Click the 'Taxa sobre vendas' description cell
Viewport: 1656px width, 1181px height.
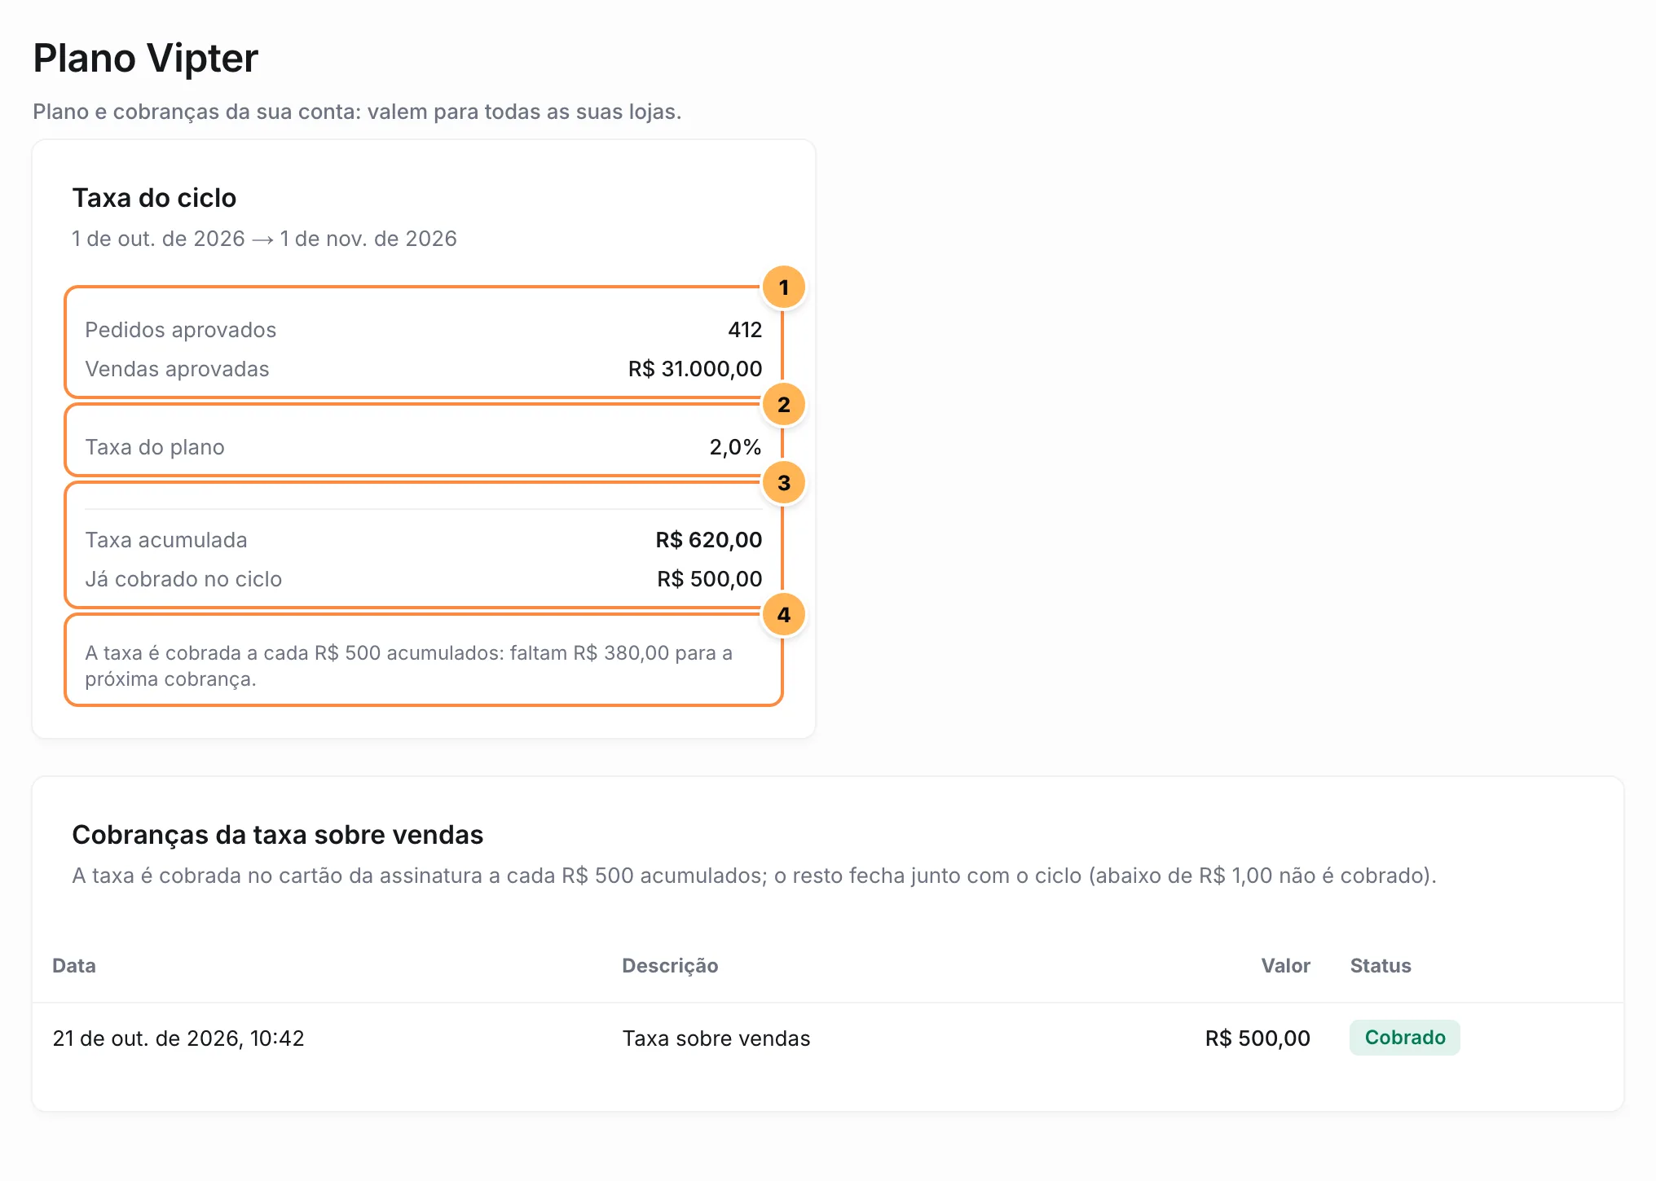[x=716, y=1038]
